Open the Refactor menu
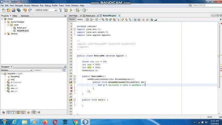This screenshot has width=222, height=125. click(x=35, y=6)
